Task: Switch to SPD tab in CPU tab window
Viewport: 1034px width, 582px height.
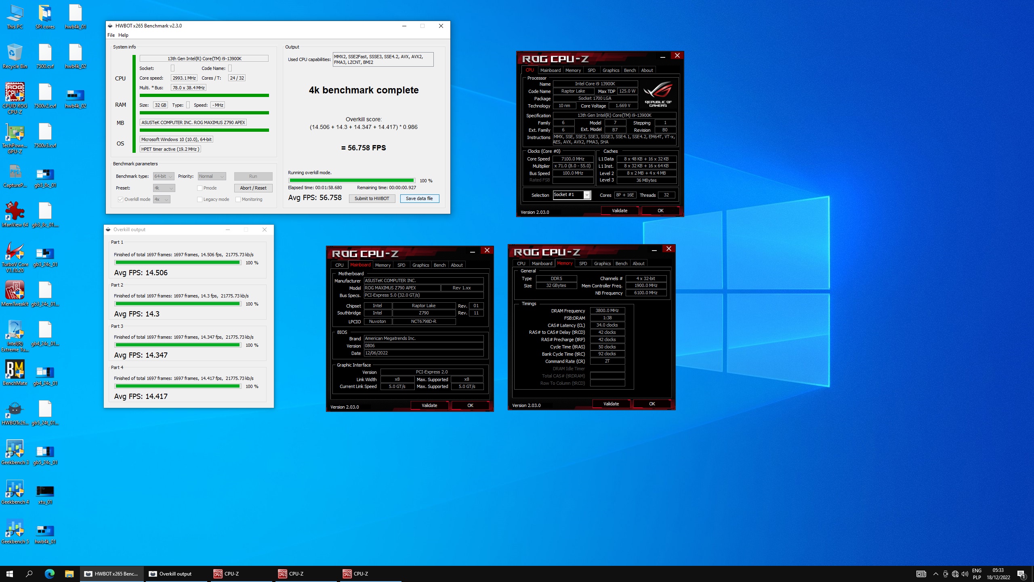Action: 591,70
